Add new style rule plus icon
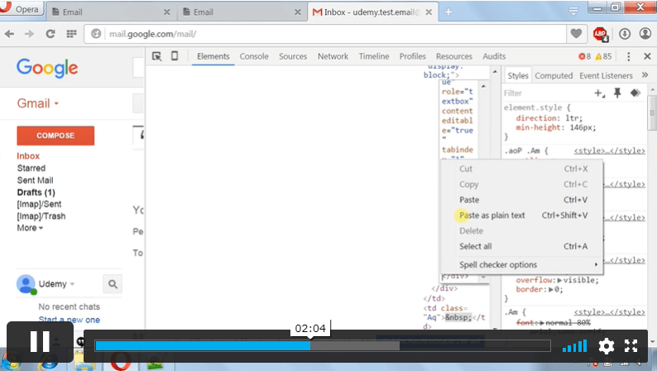 (x=599, y=93)
